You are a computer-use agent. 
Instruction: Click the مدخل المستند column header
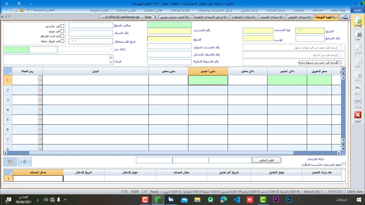pos(38,172)
